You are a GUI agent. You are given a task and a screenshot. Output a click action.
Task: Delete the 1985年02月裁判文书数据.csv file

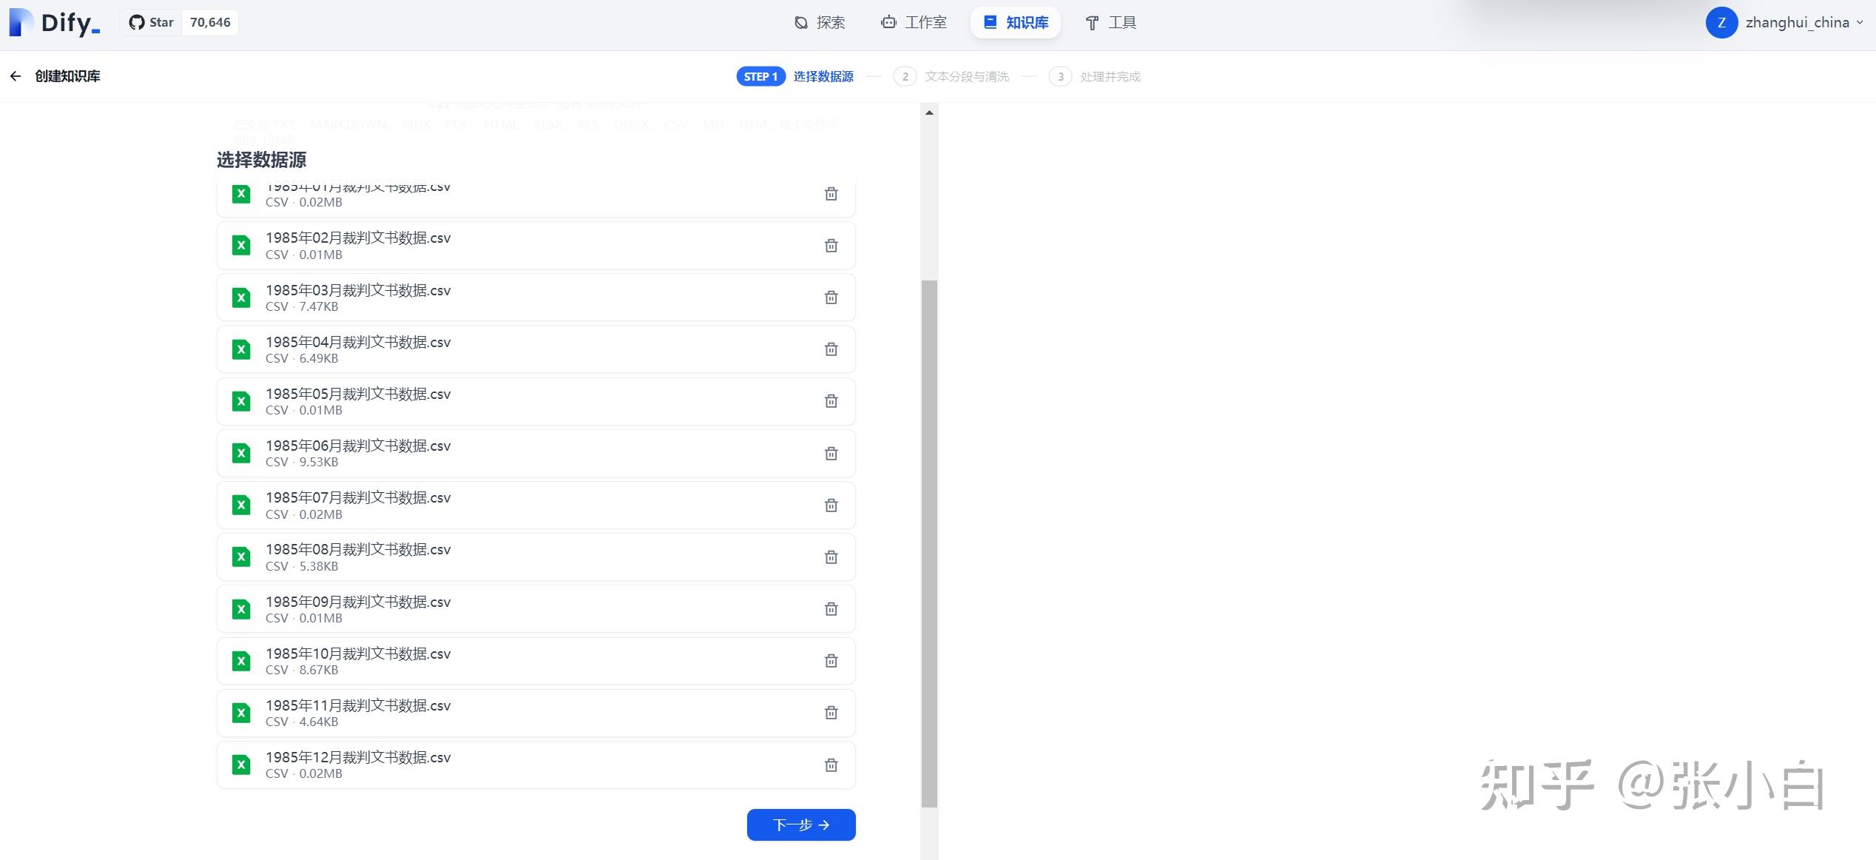pos(831,246)
